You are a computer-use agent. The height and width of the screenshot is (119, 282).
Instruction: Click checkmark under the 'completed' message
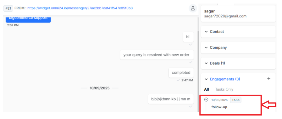click(178, 80)
